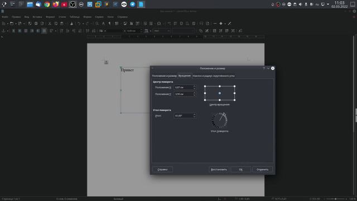Click the Cut scissors icon in toolbar
This screenshot has width=357, height=201.
50,23
